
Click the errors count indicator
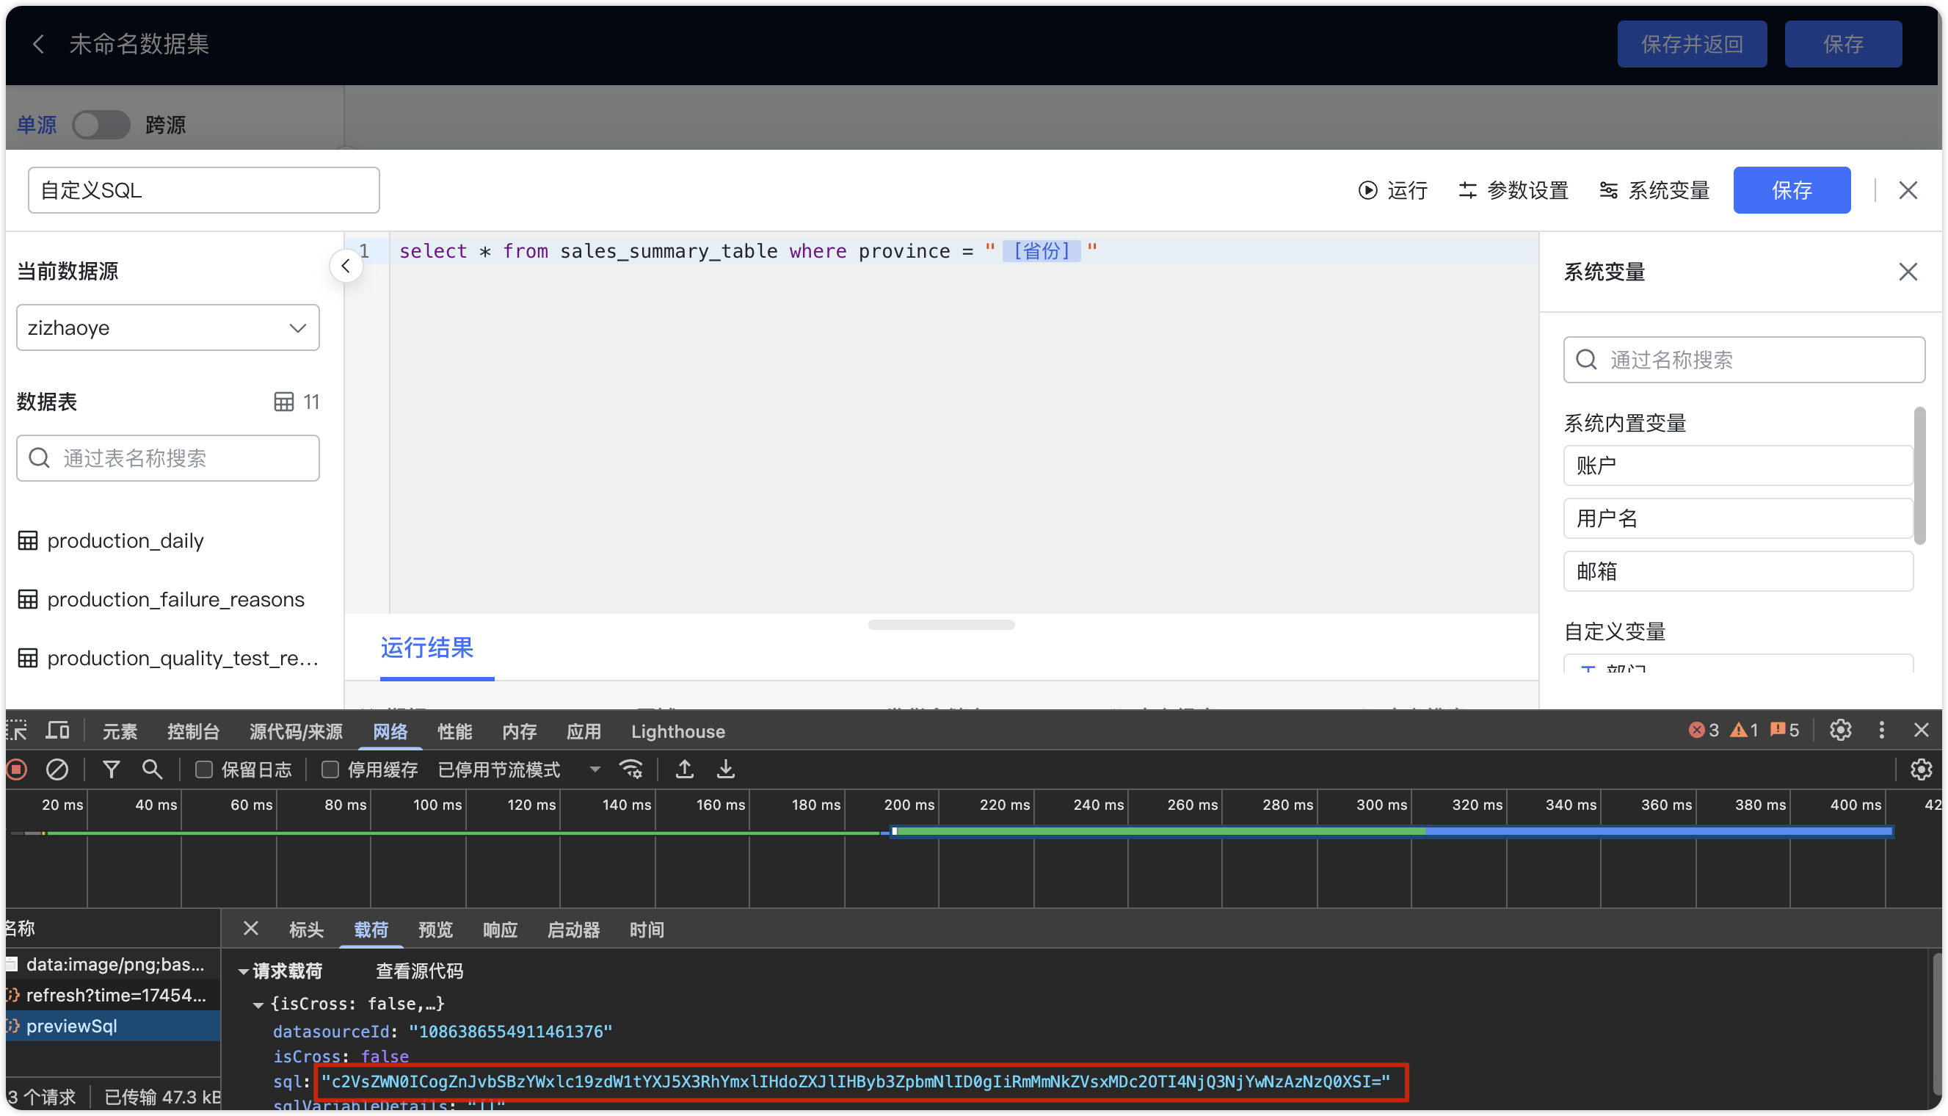1703,730
